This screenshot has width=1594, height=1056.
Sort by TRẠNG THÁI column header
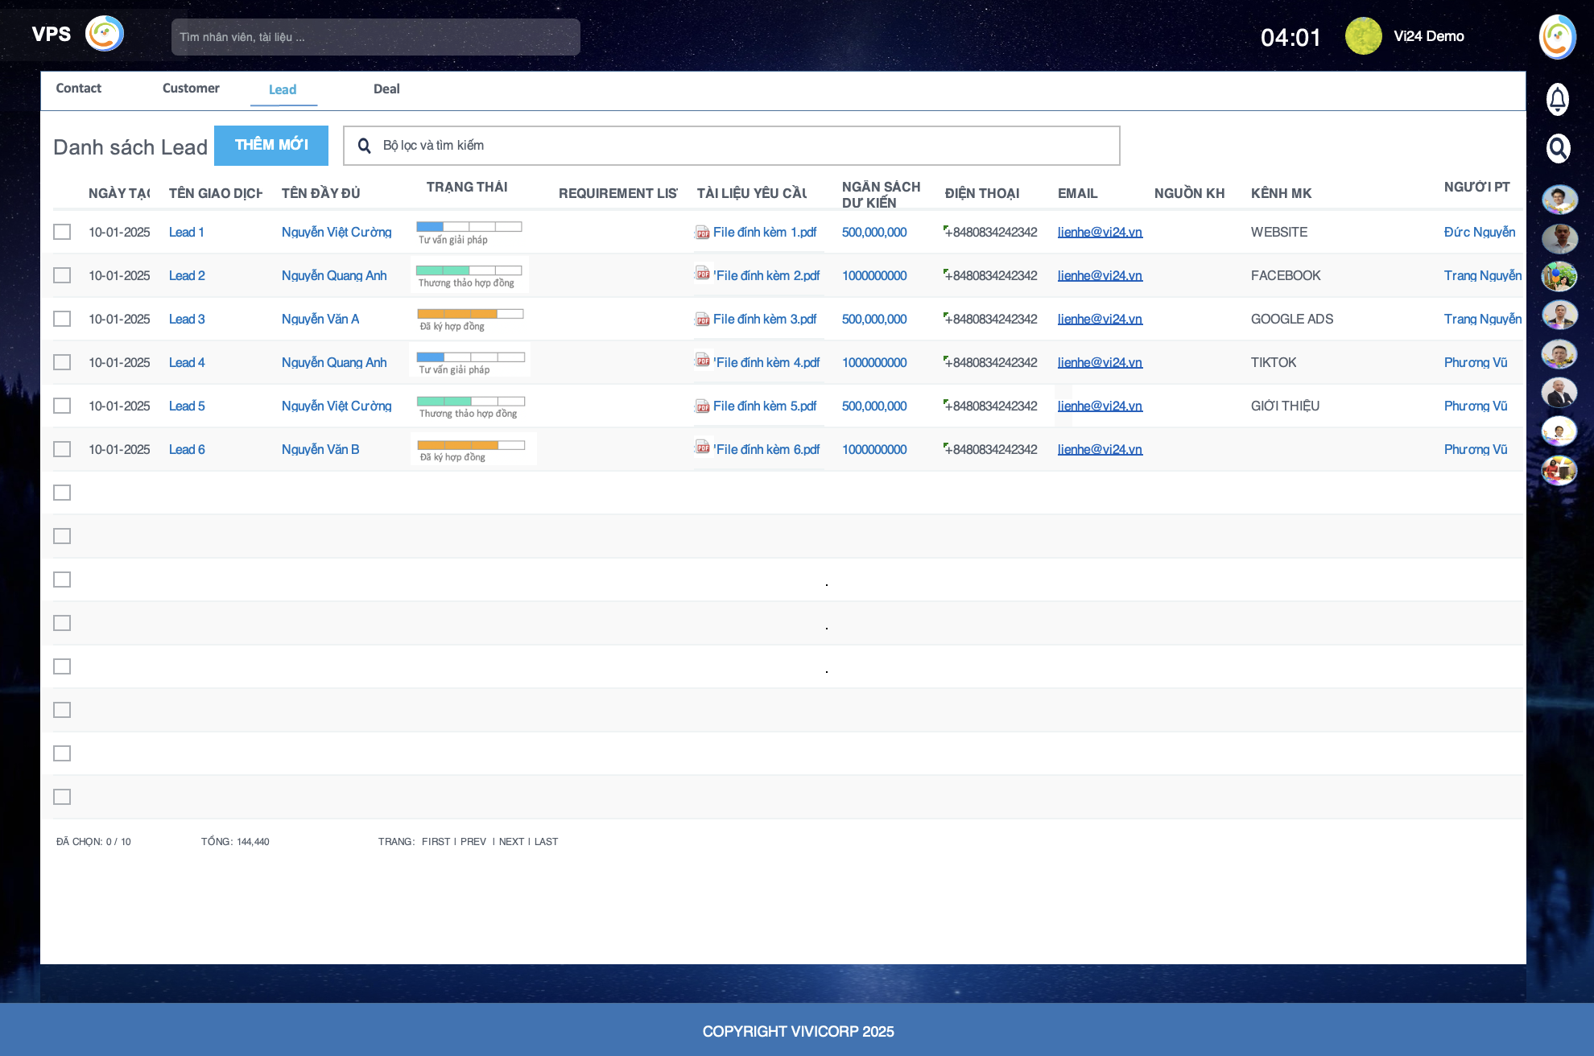pos(467,187)
